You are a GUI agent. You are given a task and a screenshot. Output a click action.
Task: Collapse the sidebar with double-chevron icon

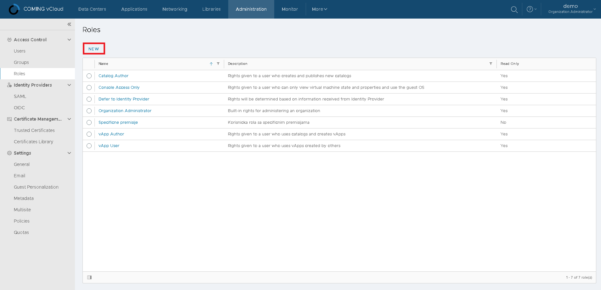tap(69, 24)
